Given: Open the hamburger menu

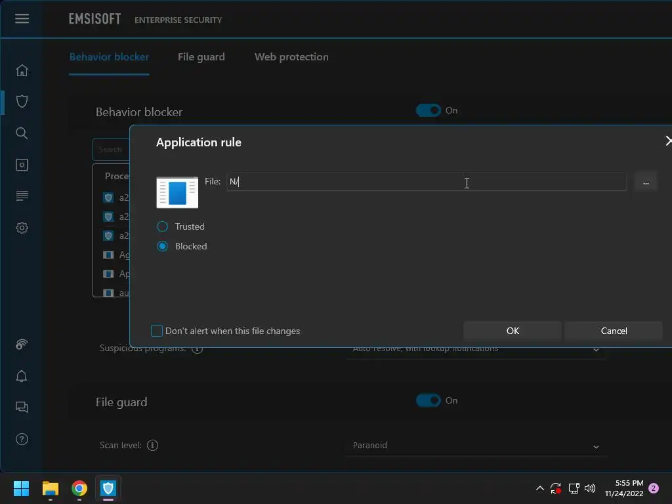Looking at the screenshot, I should point(22,18).
